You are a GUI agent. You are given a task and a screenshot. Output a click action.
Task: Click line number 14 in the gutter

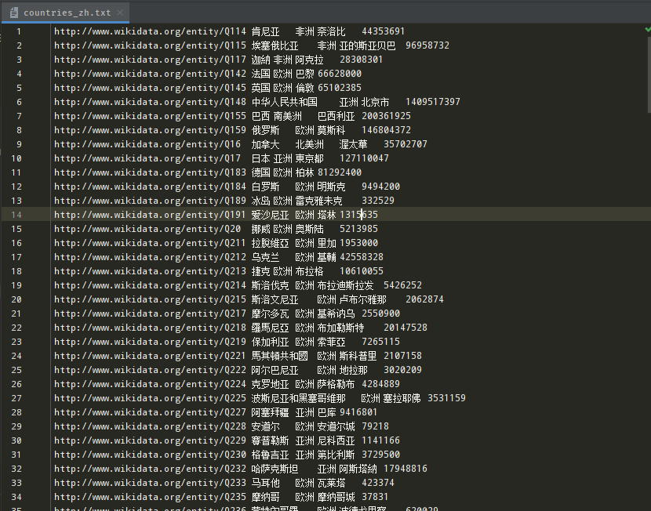(x=16, y=215)
